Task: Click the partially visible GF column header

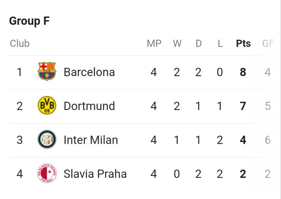Action: [x=268, y=43]
